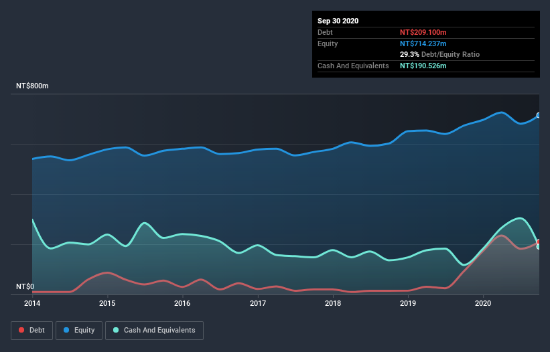Click the Cash value NT$190.526m in tooltip

pyautogui.click(x=425, y=66)
